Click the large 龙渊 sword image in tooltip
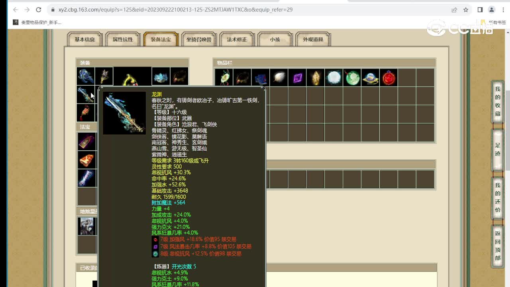 pyautogui.click(x=124, y=113)
